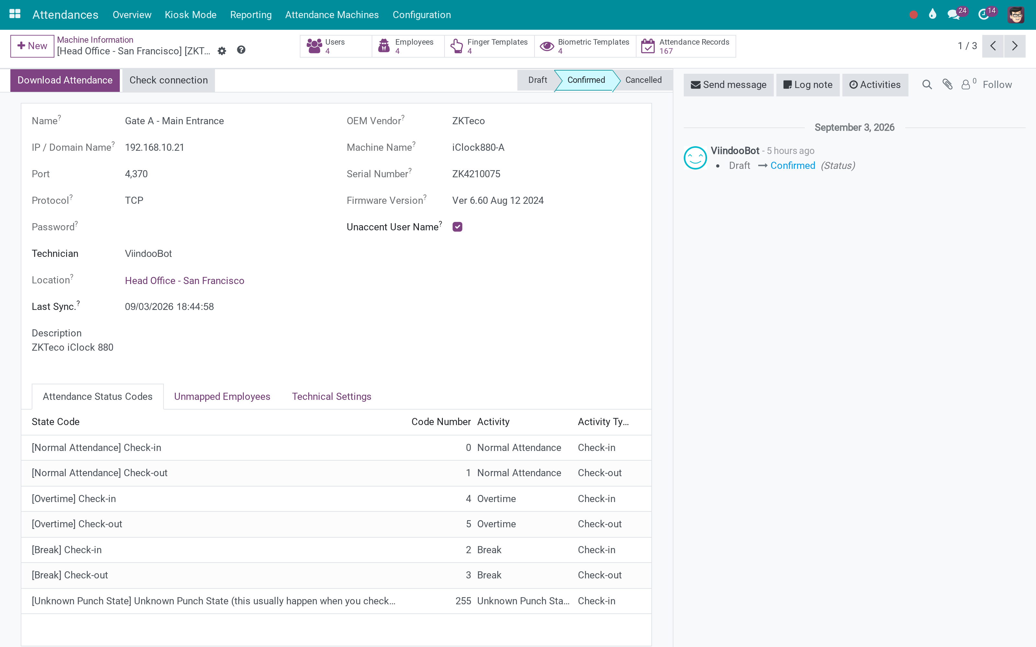Toggle Unaccent User Name checkbox
This screenshot has height=647, width=1036.
tap(457, 227)
